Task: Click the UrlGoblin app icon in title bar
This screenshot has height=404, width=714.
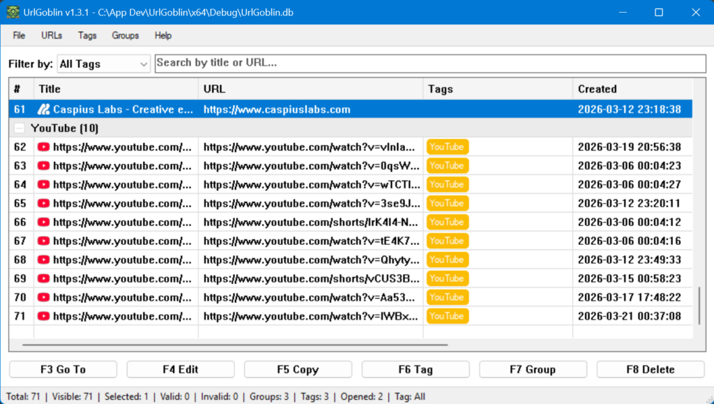Action: coord(13,13)
